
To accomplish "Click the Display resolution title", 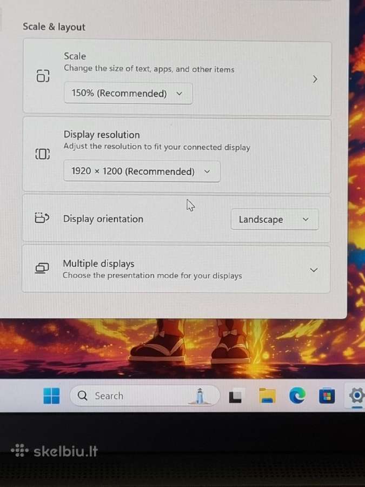I will pyautogui.click(x=102, y=135).
